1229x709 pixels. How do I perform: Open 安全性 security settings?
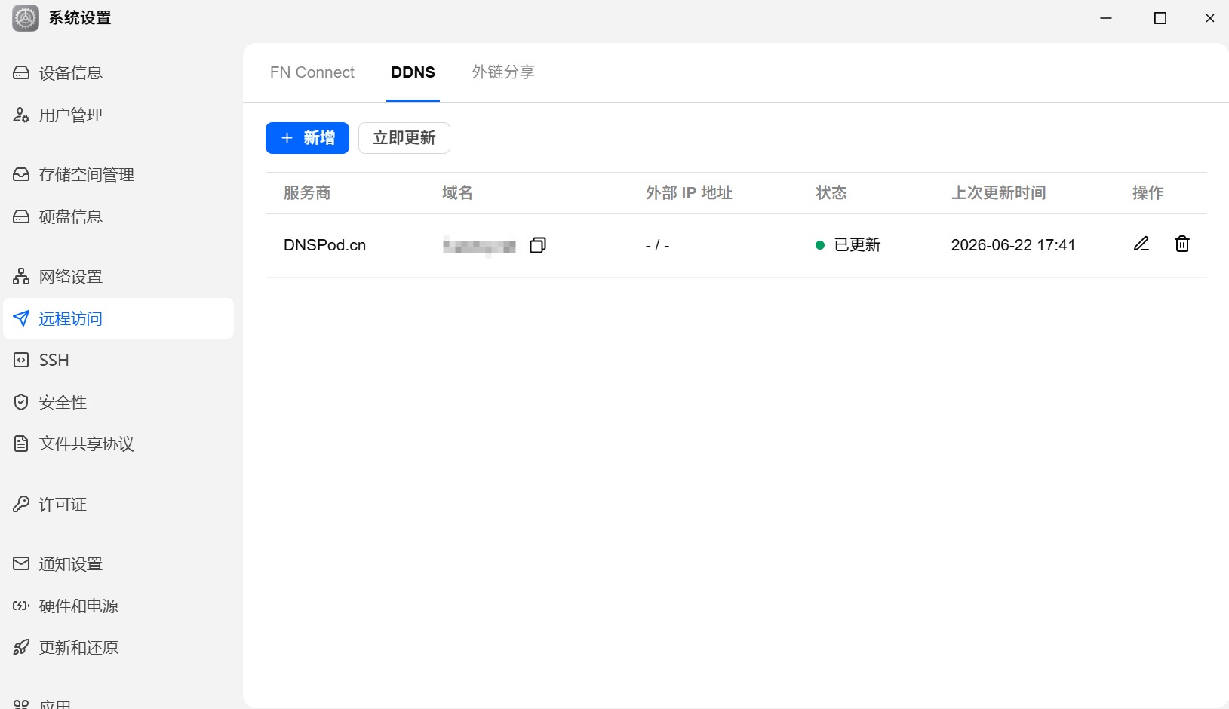118,402
